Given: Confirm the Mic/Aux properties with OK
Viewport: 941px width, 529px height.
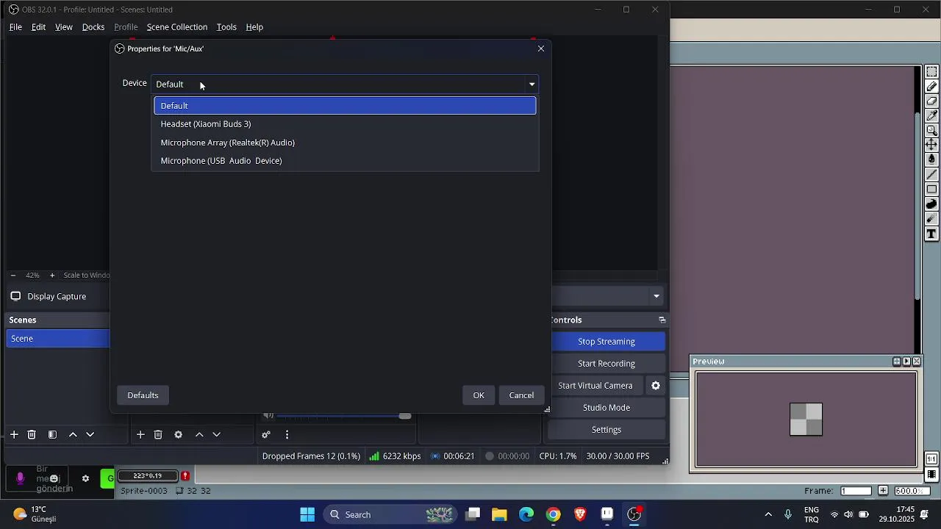Looking at the screenshot, I should click(479, 395).
